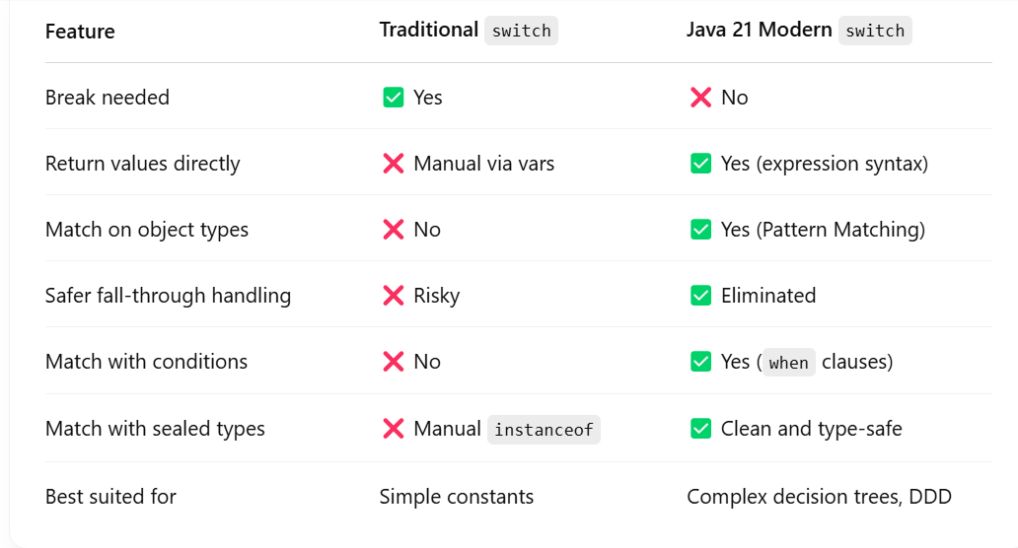Click the red X in Match on object types row
The height and width of the screenshot is (548, 1018).
(394, 230)
